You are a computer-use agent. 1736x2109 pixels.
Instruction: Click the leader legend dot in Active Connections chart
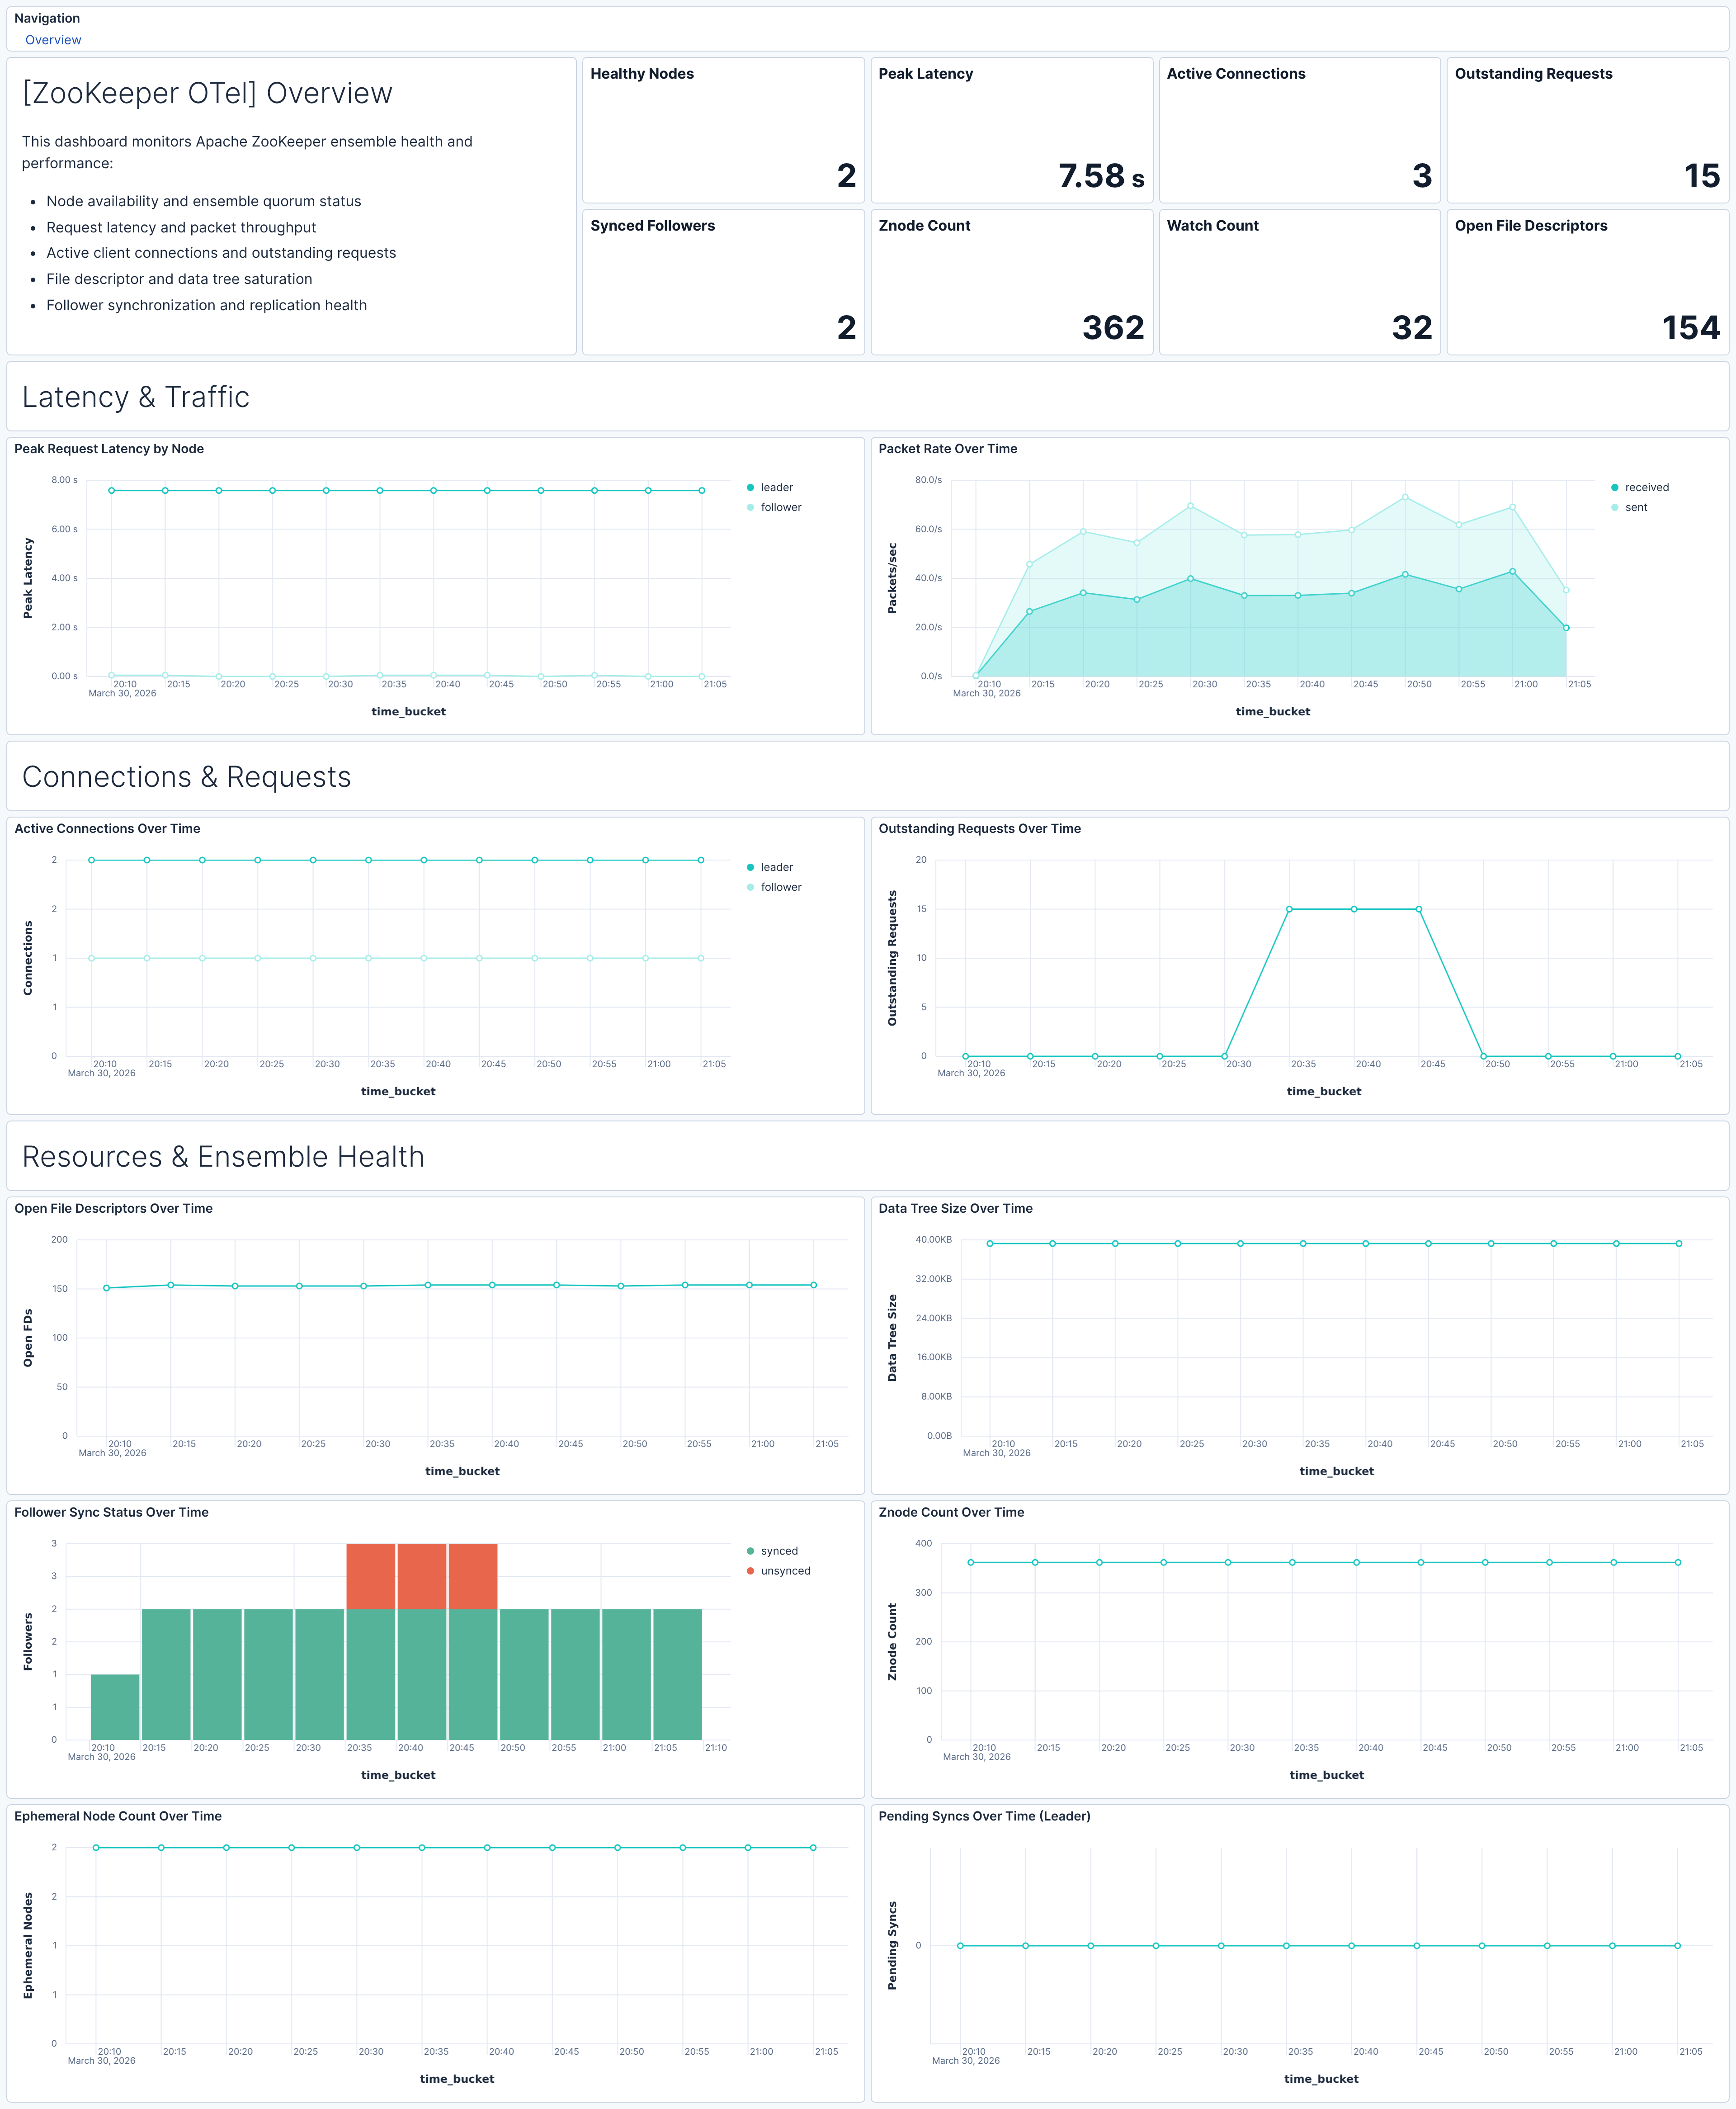[750, 867]
